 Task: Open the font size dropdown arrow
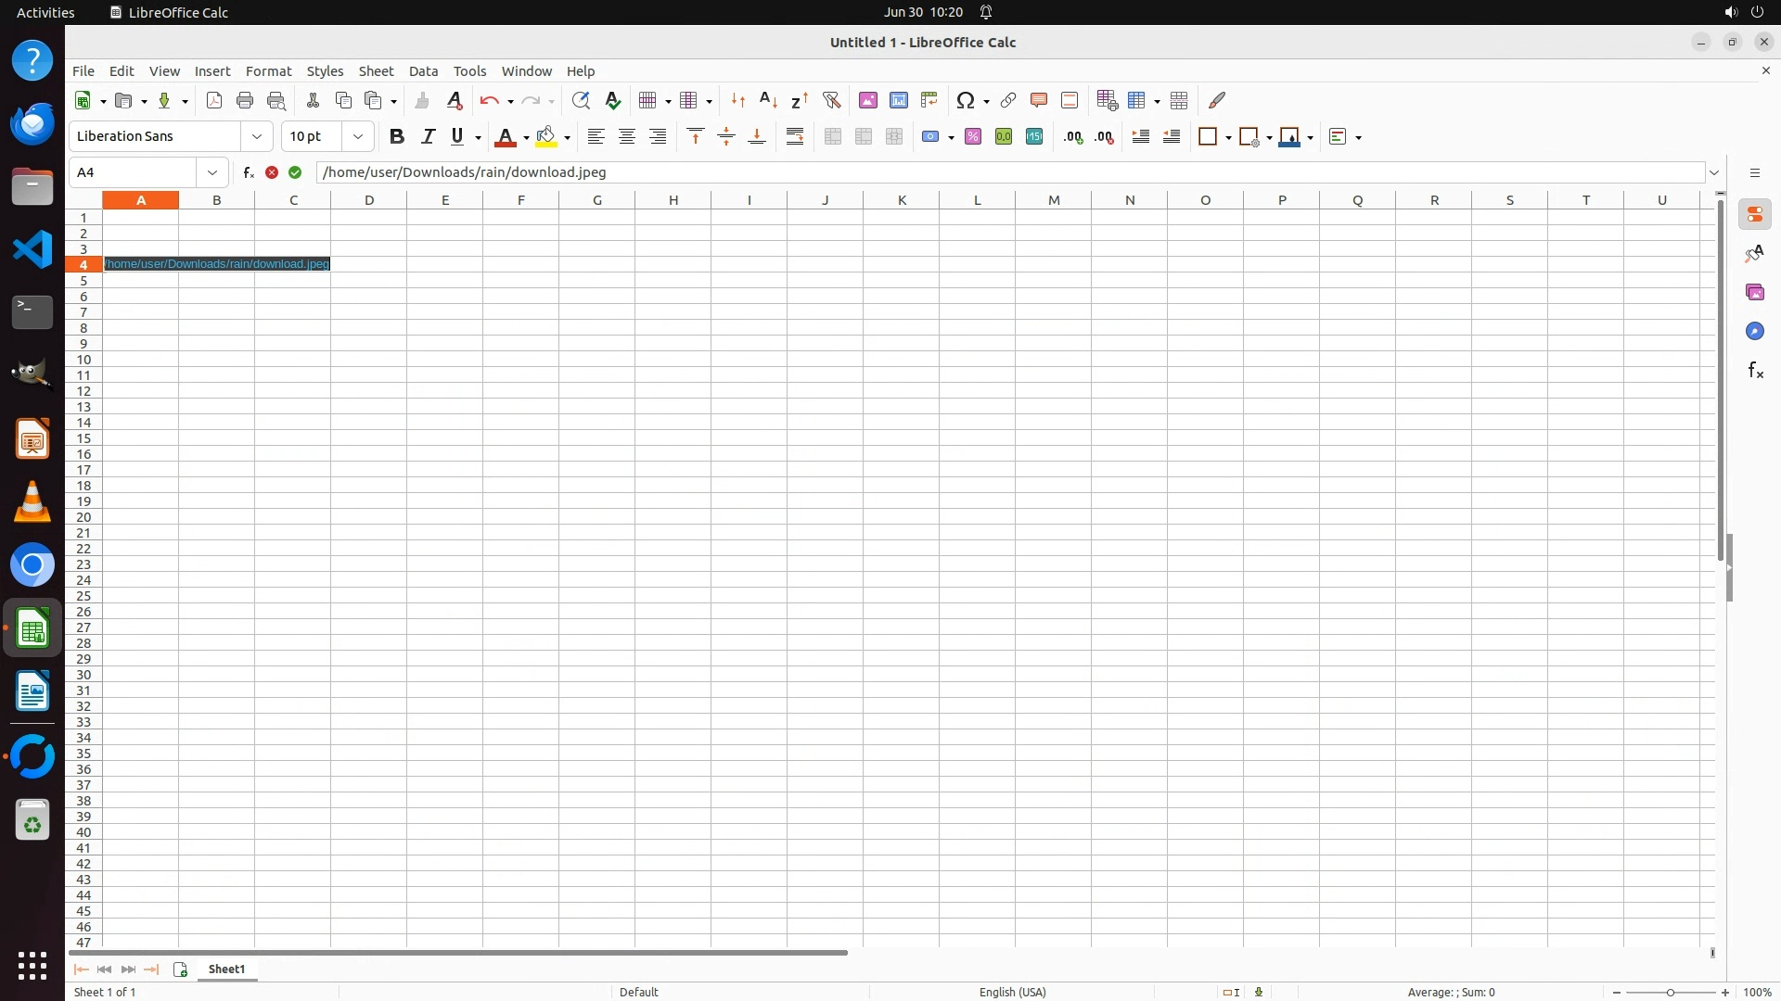pos(358,136)
